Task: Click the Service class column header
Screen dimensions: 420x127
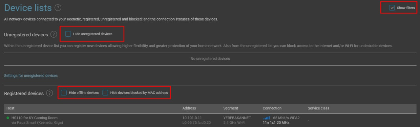Action: [318, 108]
